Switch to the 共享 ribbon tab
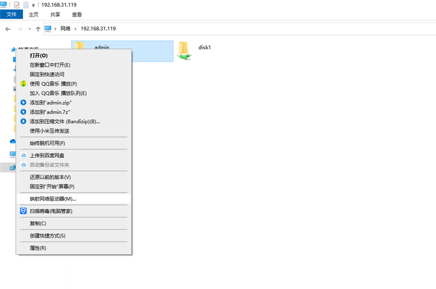Image resolution: width=436 pixels, height=289 pixels. click(55, 15)
